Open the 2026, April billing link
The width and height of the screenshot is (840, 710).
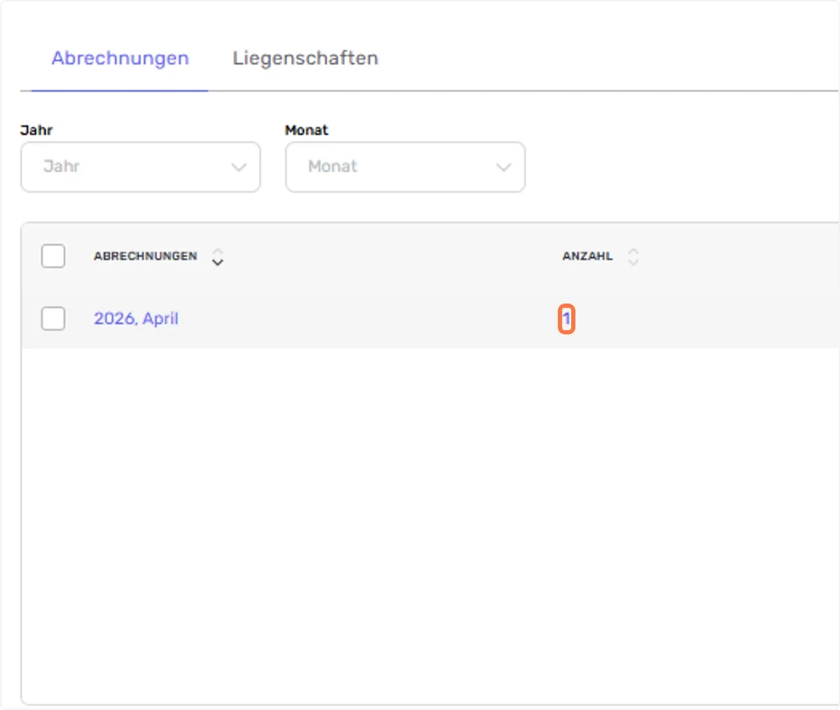point(136,318)
